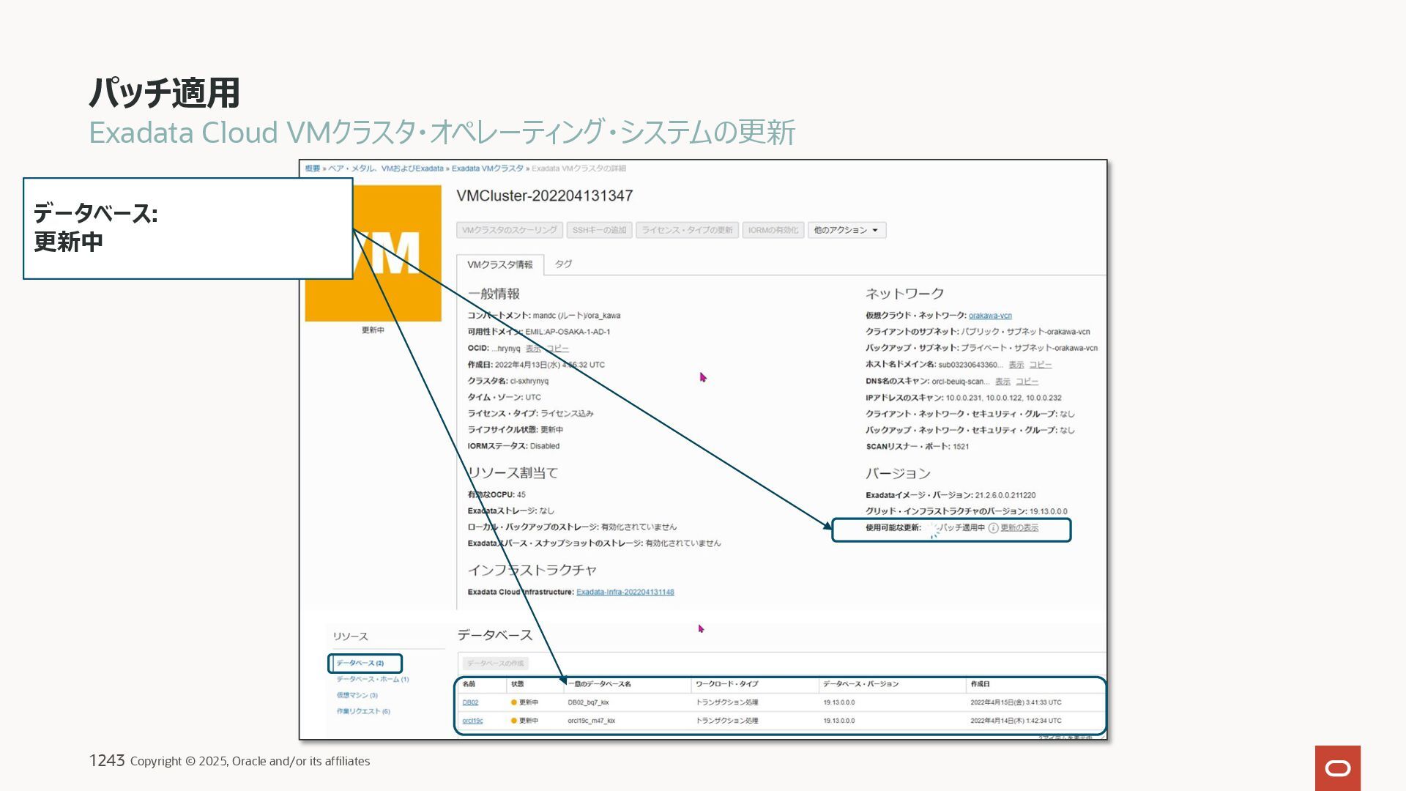1406x791 pixels.
Task: Click the patching spinner icon
Action: 934,530
